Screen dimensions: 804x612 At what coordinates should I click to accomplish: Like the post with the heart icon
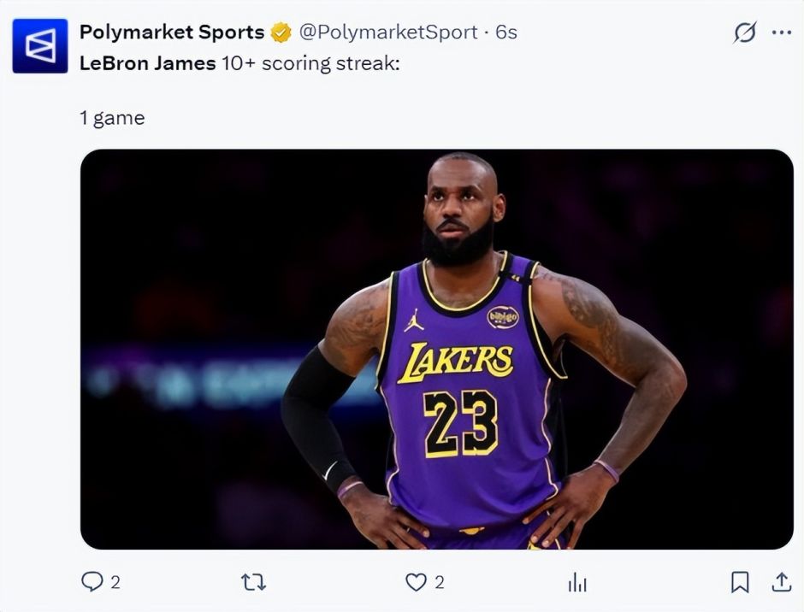coord(416,583)
